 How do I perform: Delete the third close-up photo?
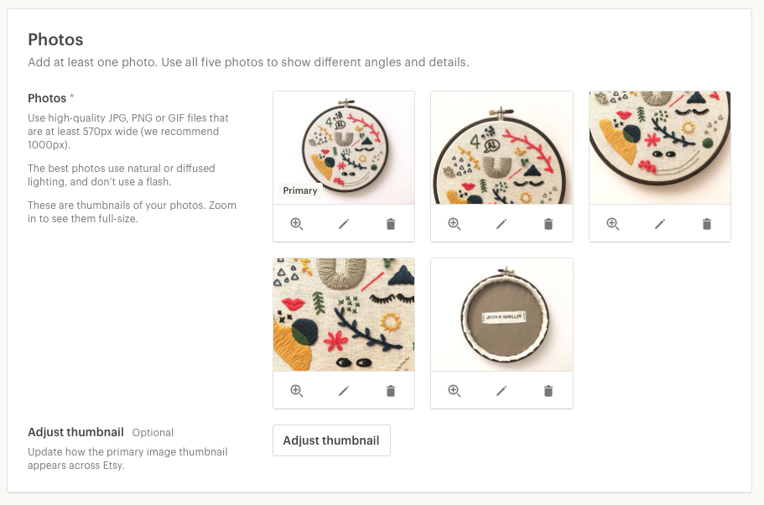click(706, 224)
